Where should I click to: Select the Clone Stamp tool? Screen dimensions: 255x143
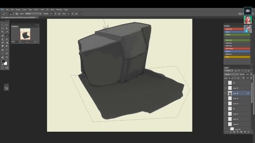[3, 39]
